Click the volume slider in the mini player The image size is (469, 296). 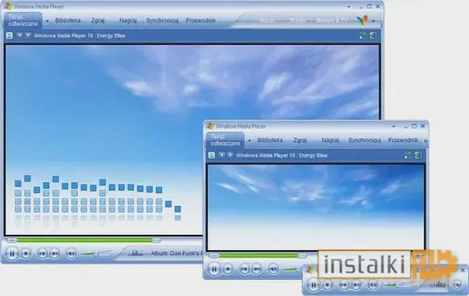[395, 285]
